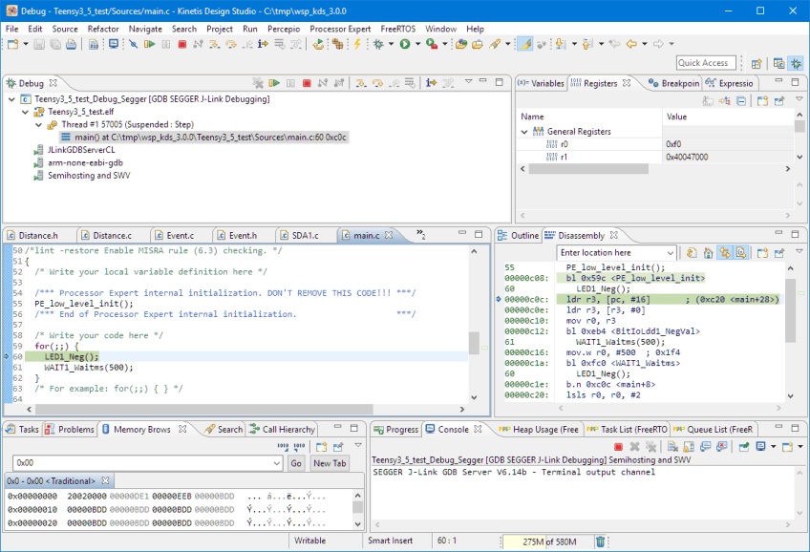This screenshot has height=552, width=810.
Task: Collapse Thread #1 57005 node
Action: (x=38, y=124)
